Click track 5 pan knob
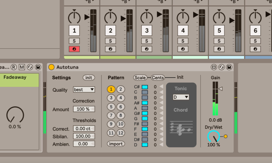Viewport: 272px width, 163px height. [x=219, y=17]
